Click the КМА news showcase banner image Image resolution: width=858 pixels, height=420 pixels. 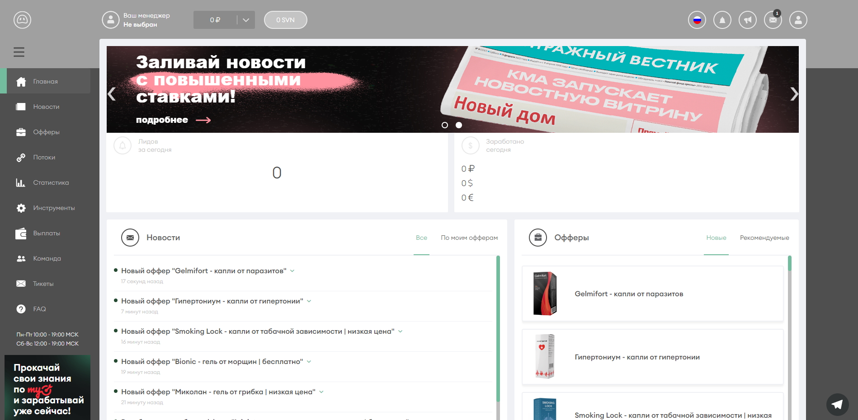(x=453, y=89)
